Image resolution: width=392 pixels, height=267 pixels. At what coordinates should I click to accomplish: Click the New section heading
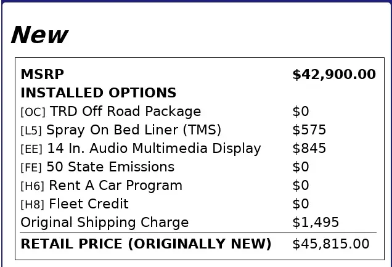point(39,35)
